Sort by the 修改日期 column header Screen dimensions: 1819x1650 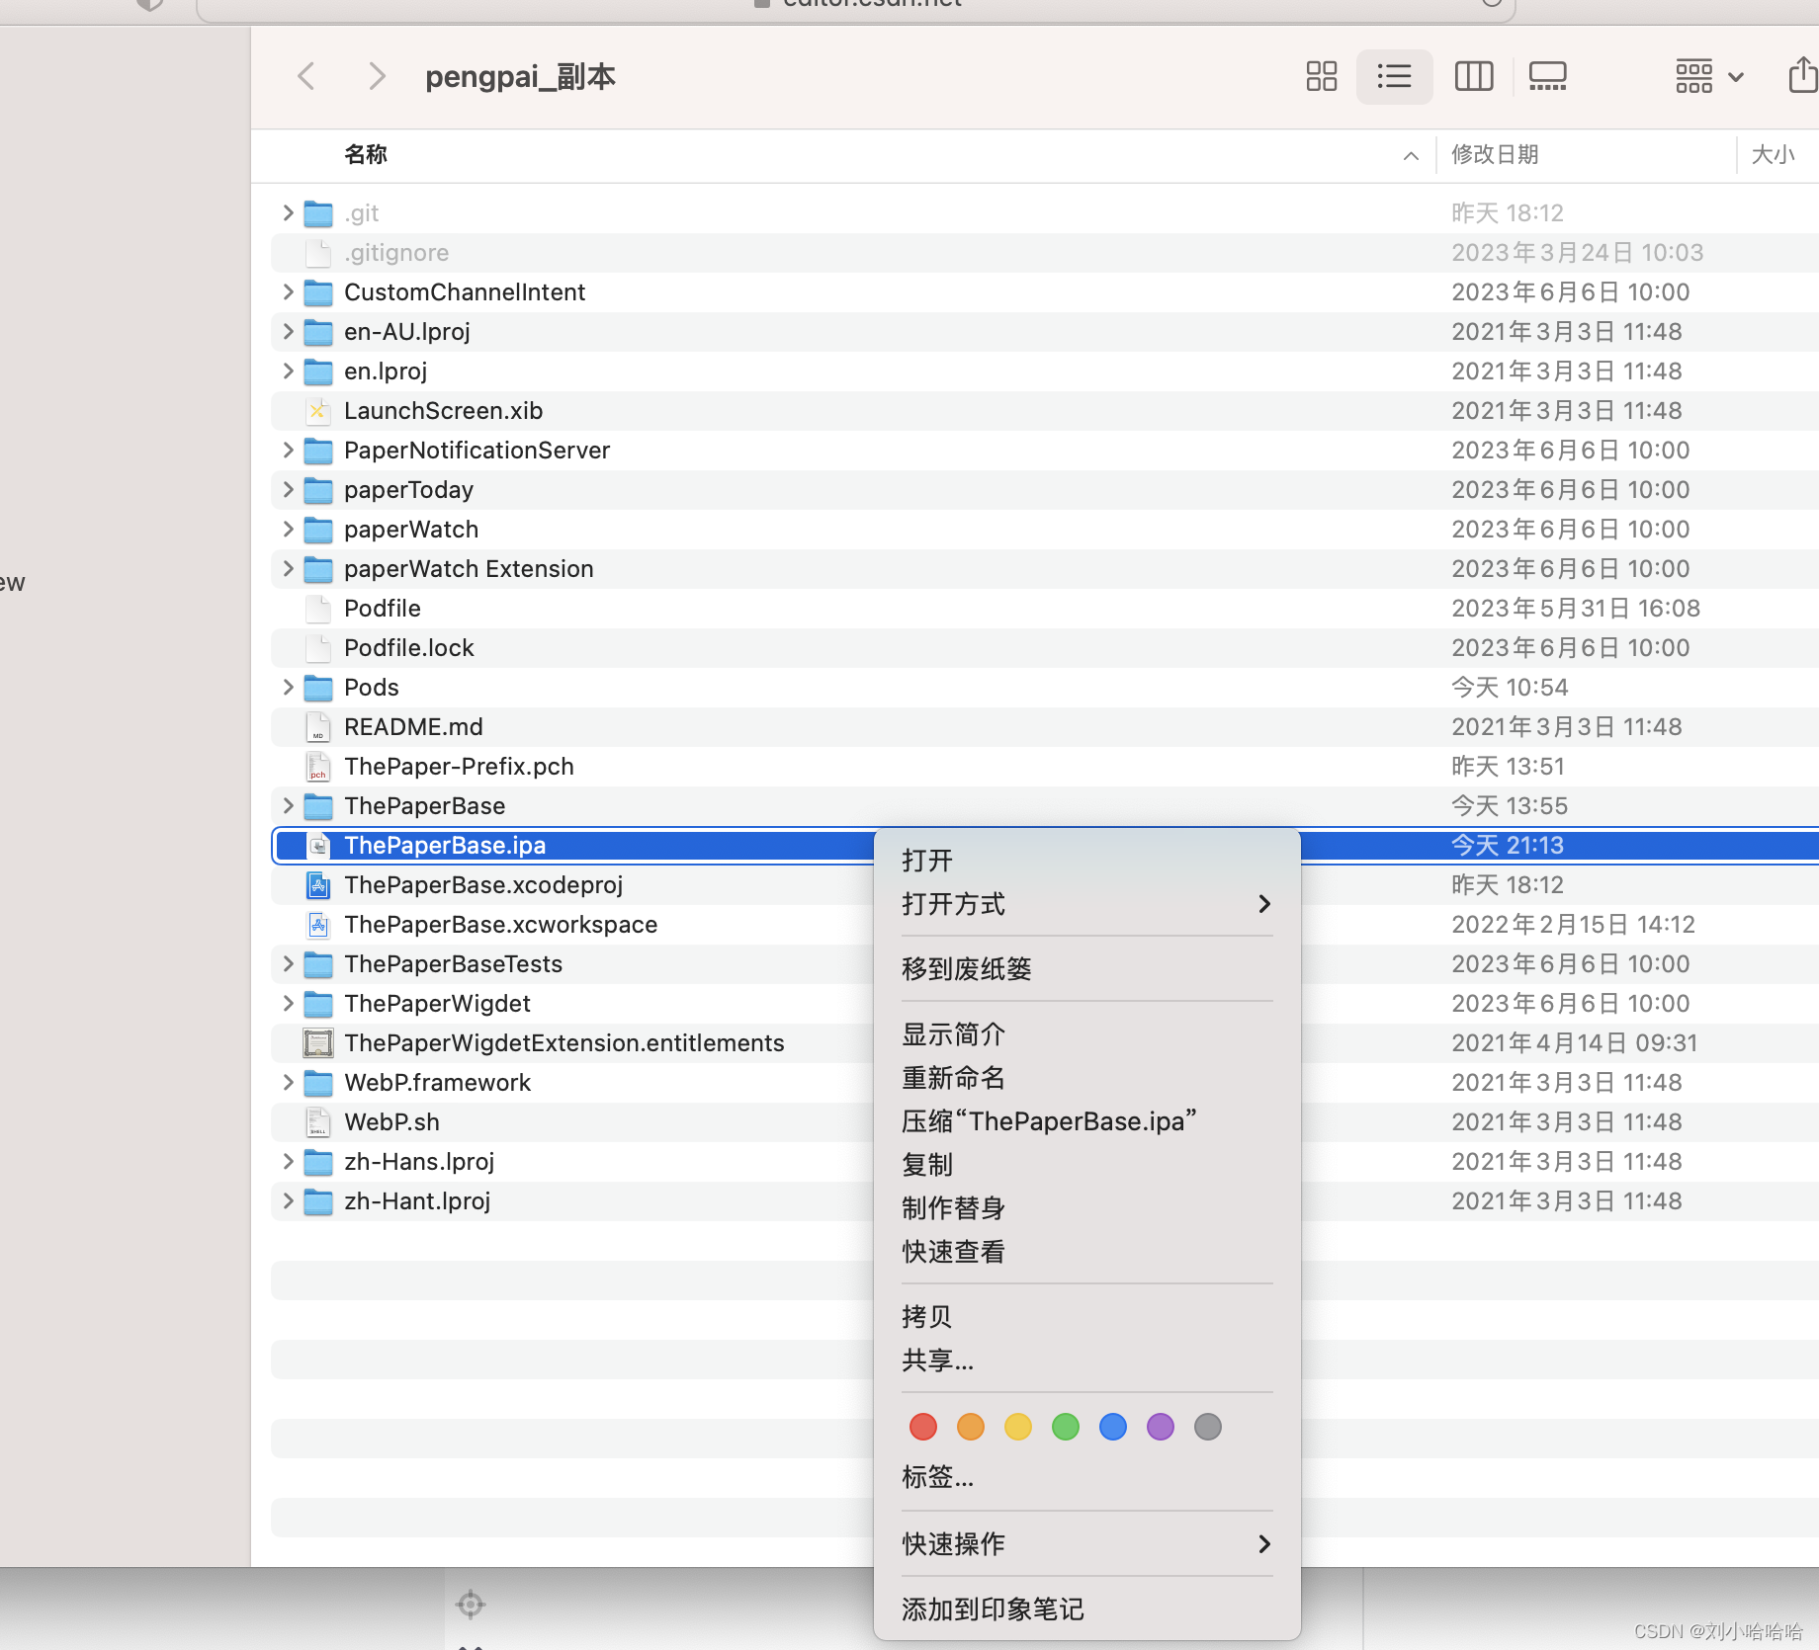coord(1495,155)
